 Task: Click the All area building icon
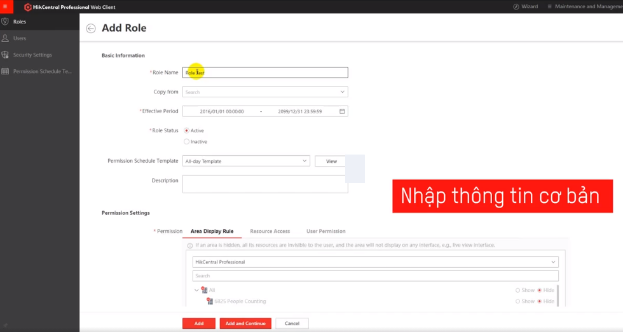click(204, 290)
